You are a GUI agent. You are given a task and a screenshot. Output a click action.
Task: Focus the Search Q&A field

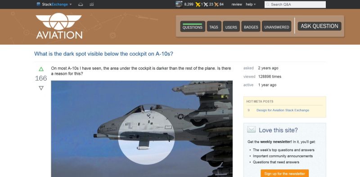click(295, 5)
